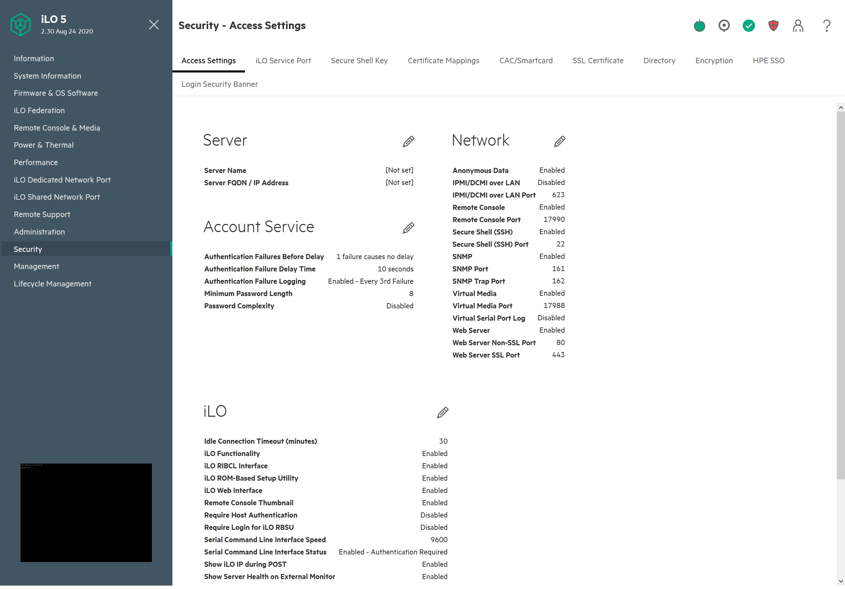The image size is (845, 589).
Task: Go to Remote Console & Media menu
Action: click(x=57, y=128)
